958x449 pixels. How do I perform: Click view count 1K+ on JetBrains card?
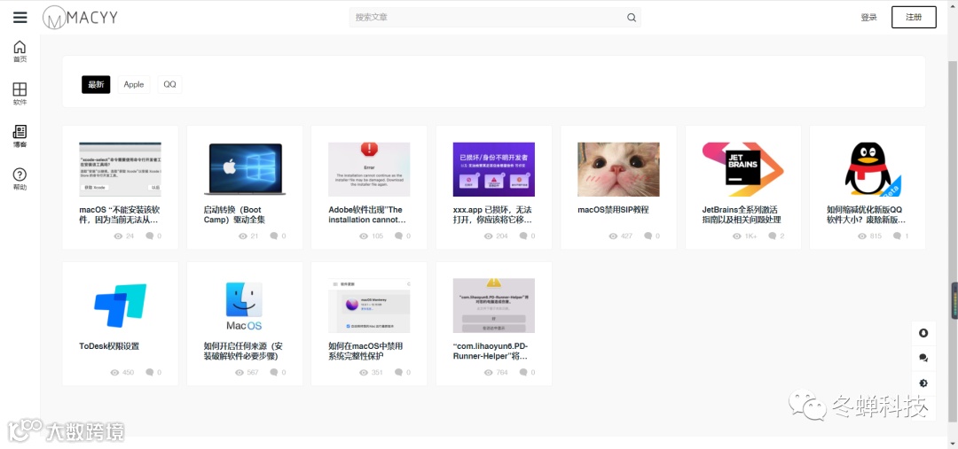(751, 236)
